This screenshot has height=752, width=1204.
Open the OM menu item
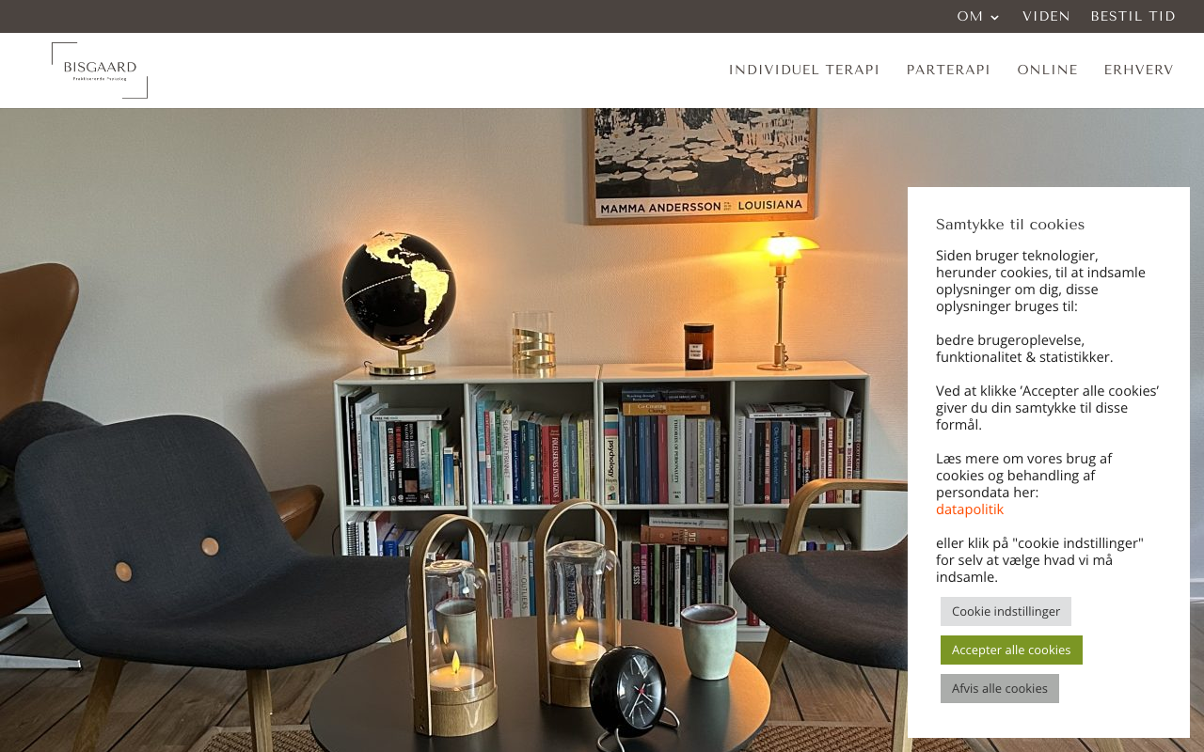[970, 16]
